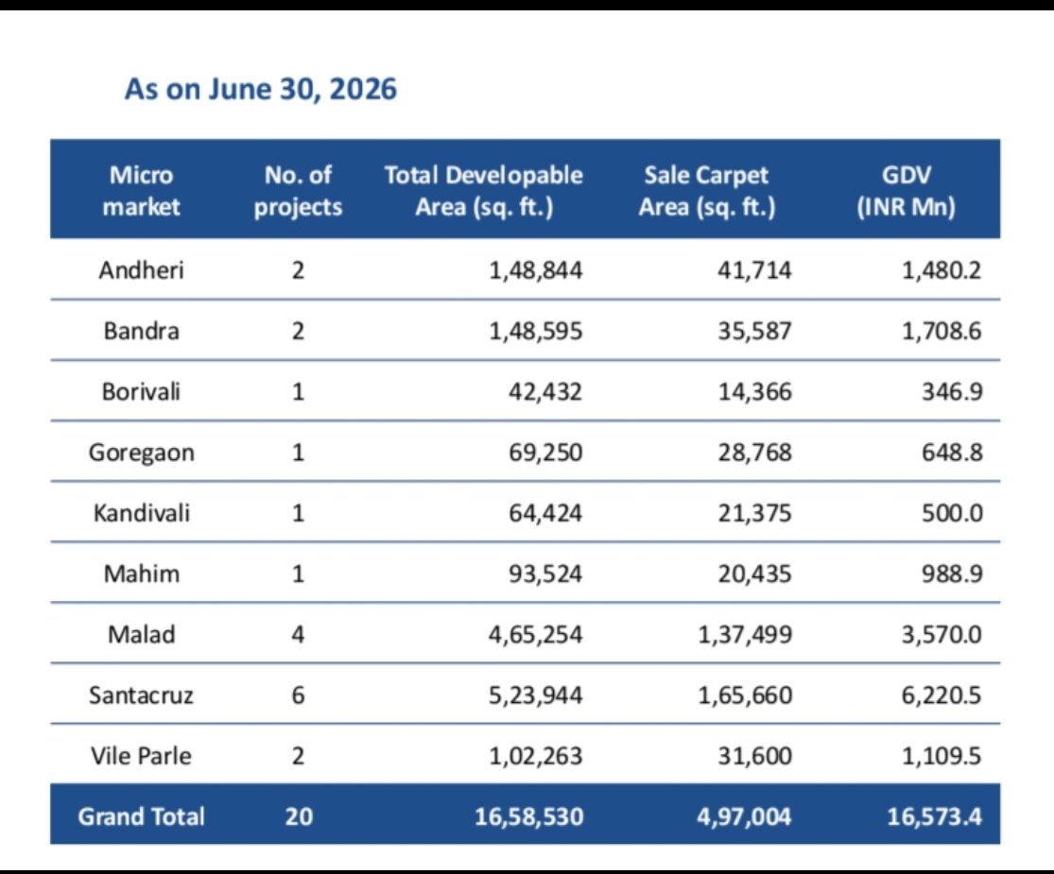Select Grand Total GDV 16,573.4
The image size is (1054, 874).
pos(934,817)
